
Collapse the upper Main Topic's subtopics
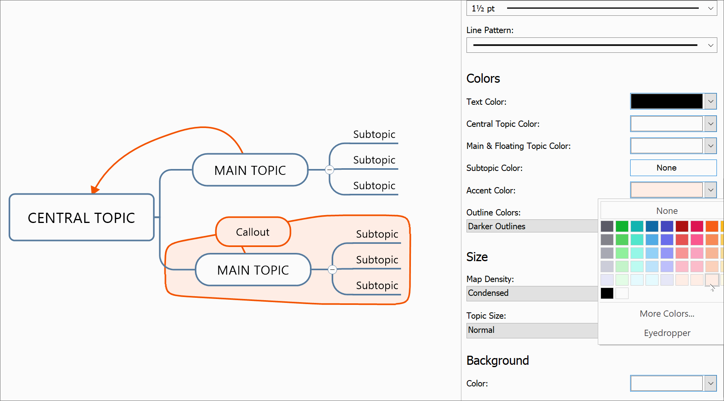[x=330, y=170]
